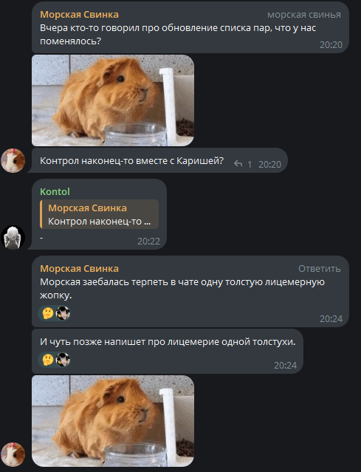This screenshot has width=361, height=472.
Task: Open the bottom guinea pig GIF
Action: coord(113,421)
